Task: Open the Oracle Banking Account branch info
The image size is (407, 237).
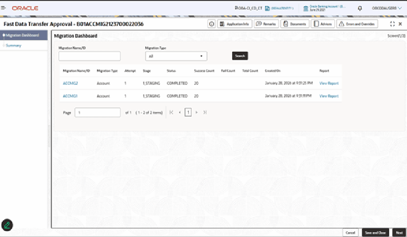Action: click(324, 8)
